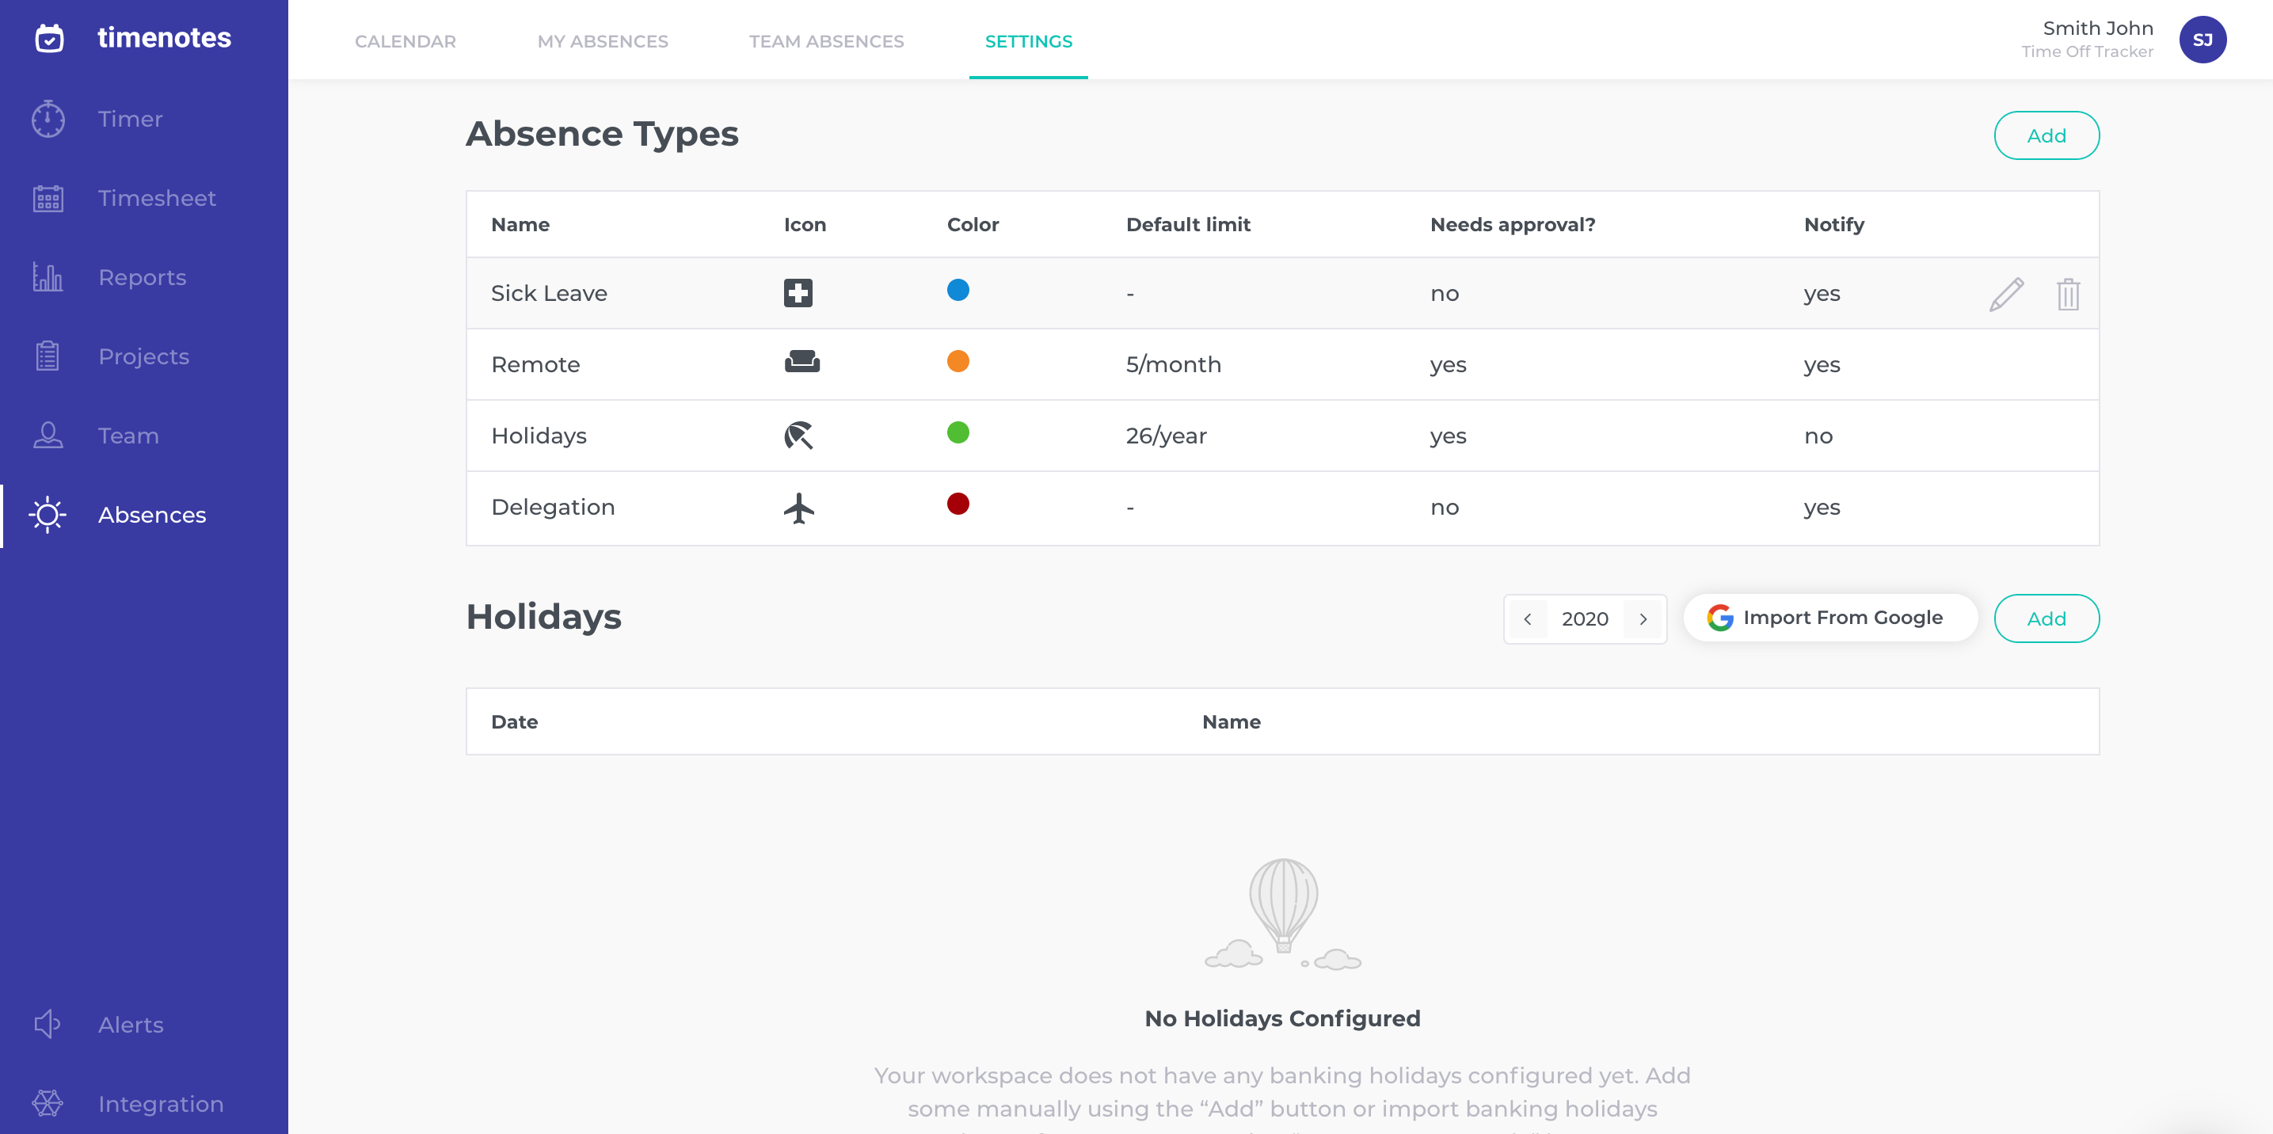Open Timesheet from the sidebar
The height and width of the screenshot is (1134, 2273).
point(156,198)
